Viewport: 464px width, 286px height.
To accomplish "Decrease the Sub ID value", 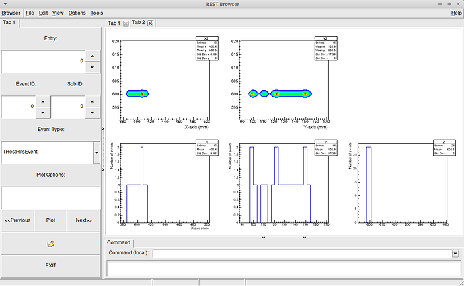I will (93, 113).
